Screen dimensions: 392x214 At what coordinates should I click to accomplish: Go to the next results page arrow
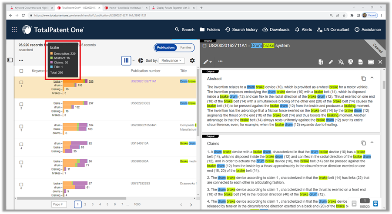pyautogui.click(x=191, y=205)
